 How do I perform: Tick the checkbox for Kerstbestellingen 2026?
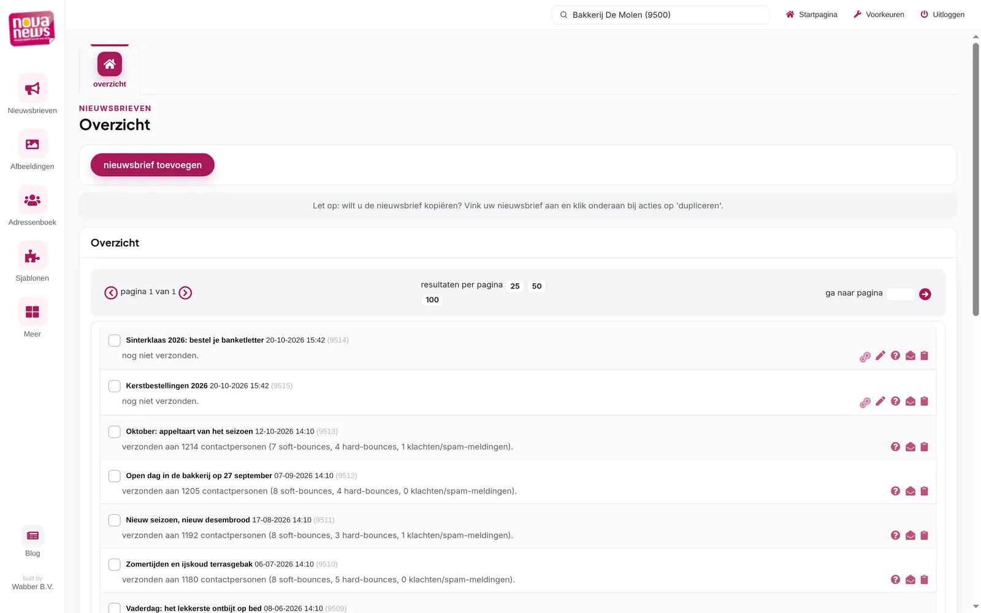coord(114,386)
